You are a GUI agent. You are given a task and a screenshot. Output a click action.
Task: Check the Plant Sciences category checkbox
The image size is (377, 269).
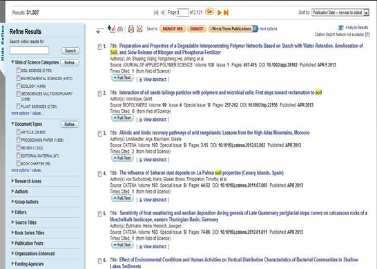pos(18,106)
